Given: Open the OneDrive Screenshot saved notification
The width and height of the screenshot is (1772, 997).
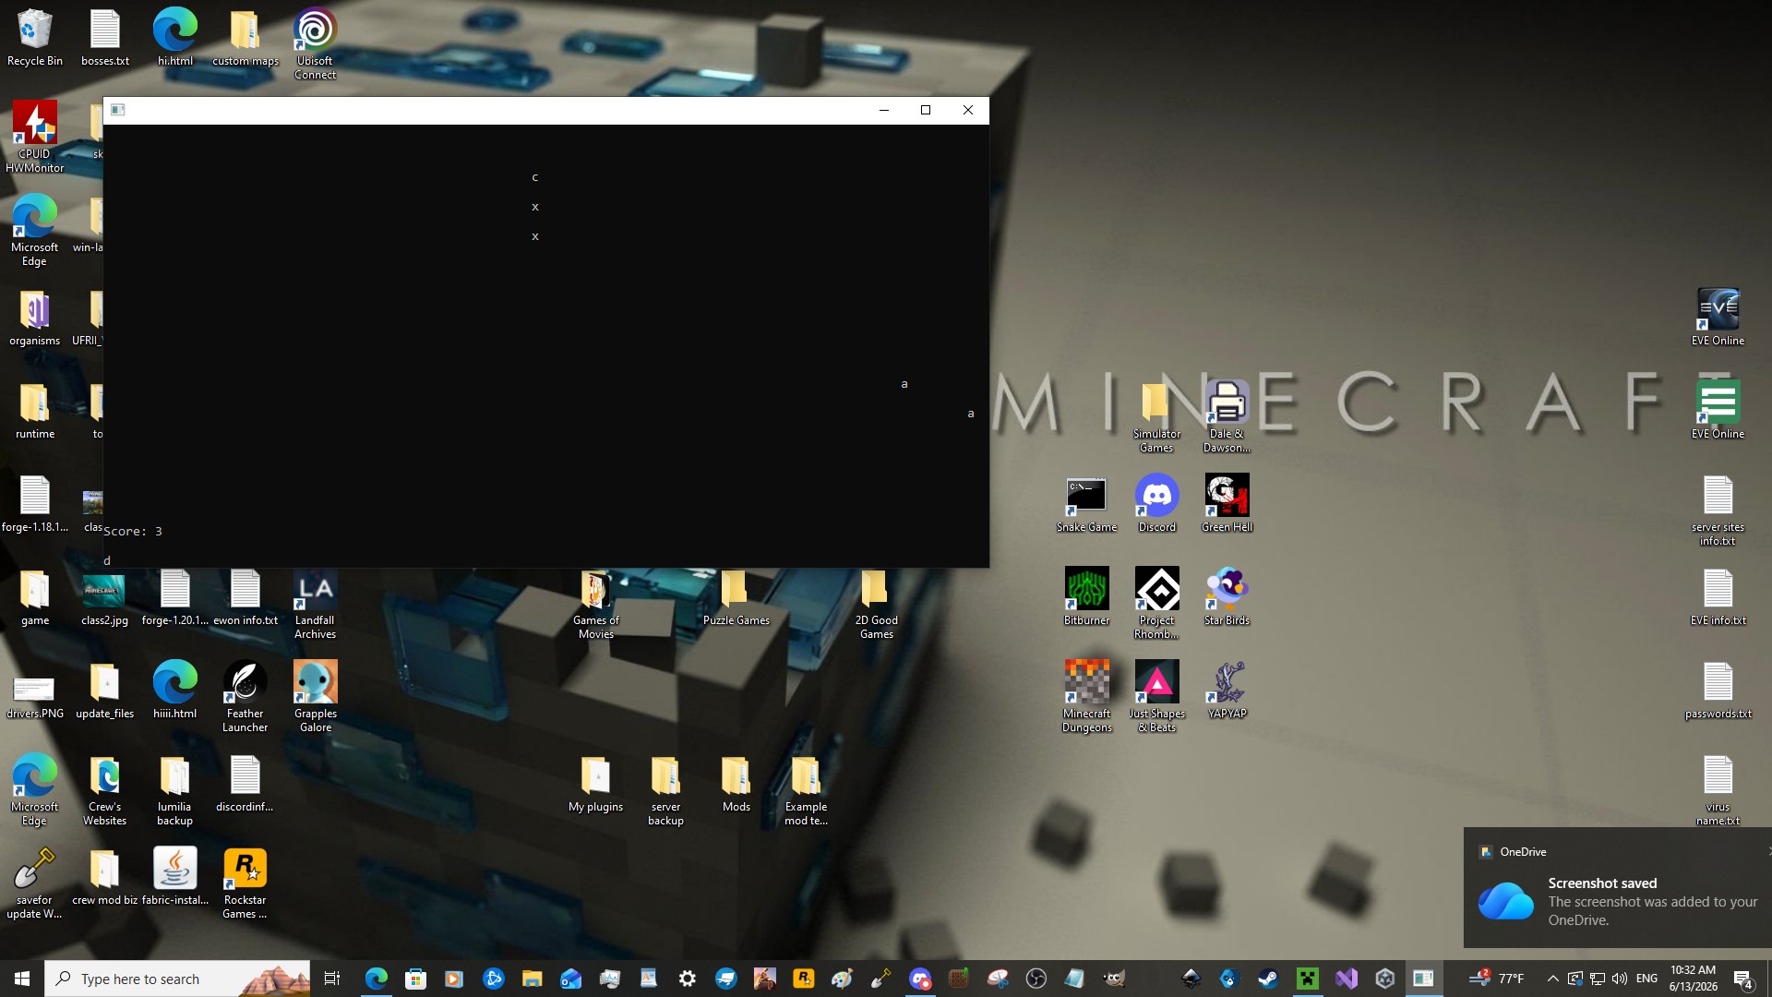Looking at the screenshot, I should tap(1617, 888).
